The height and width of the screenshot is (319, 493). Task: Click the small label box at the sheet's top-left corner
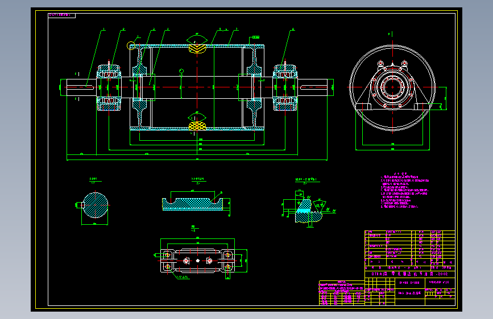coord(61,15)
